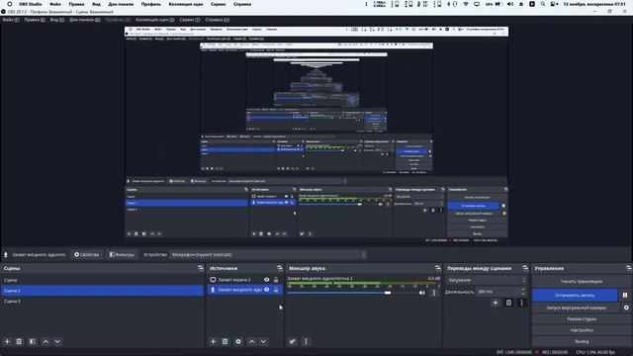The height and width of the screenshot is (356, 633).
Task: Open the Файл menu in OBS window
Action: tap(11, 20)
